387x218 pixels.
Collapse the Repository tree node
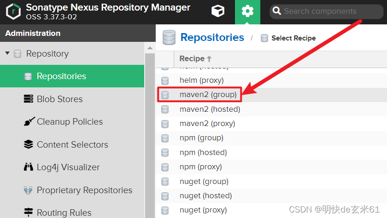(x=7, y=53)
